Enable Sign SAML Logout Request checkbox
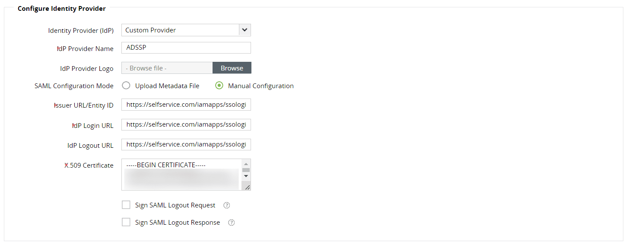 (126, 205)
